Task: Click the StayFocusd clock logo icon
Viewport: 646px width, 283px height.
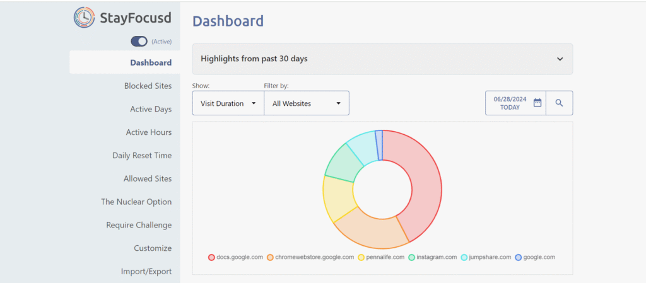Action: tap(85, 18)
